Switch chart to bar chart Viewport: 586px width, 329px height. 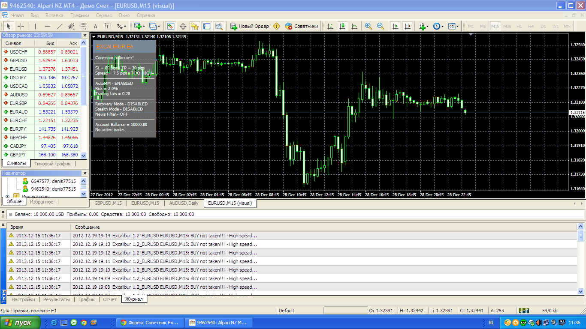(x=330, y=26)
